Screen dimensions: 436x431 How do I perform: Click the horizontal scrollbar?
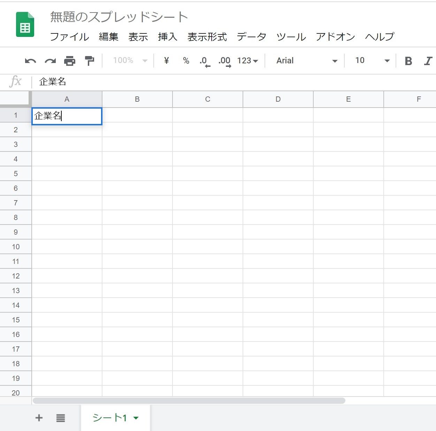[189, 401]
